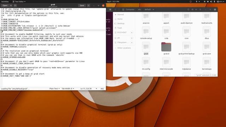Click the Wi-Fi indicator in top bar
This screenshot has width=226, height=127.
pos(208,1)
